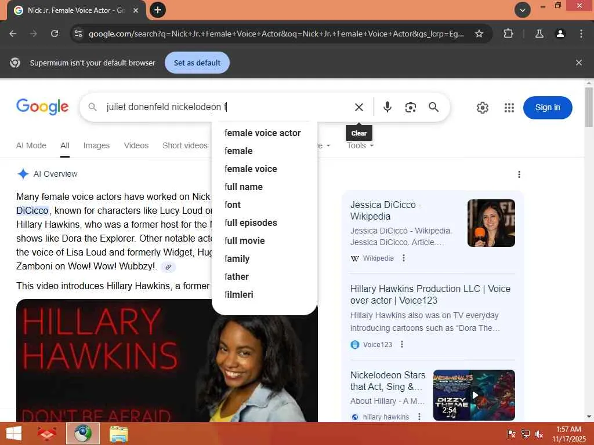Close the Nick Jr. Female Voice Actor tab
594x445 pixels.
click(136, 10)
